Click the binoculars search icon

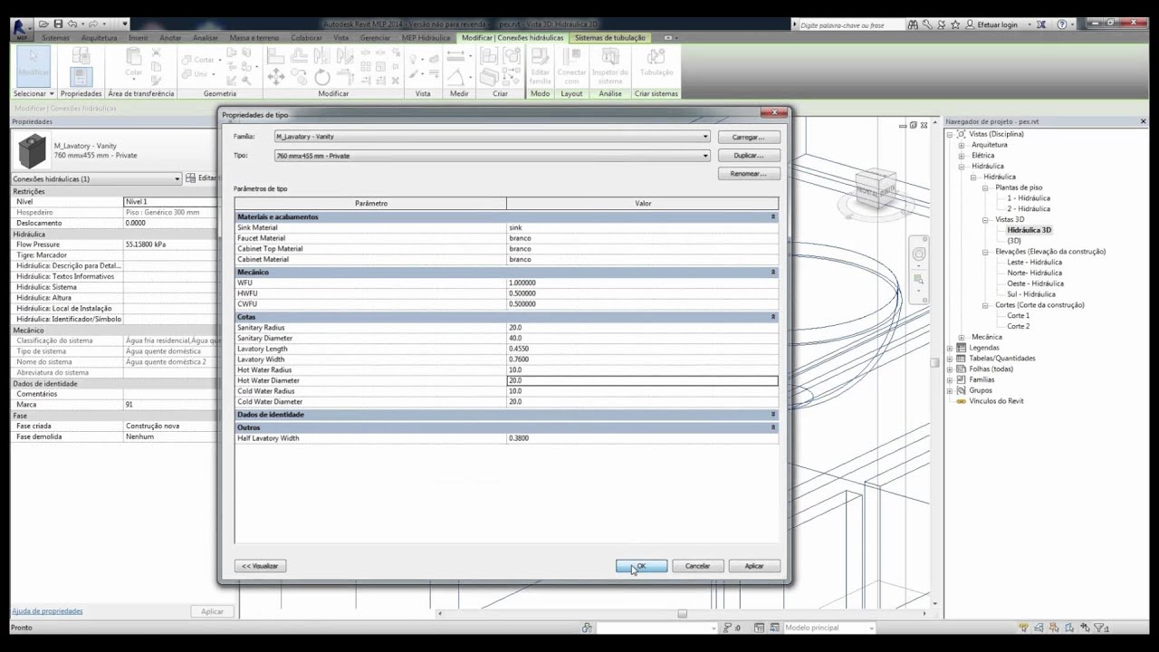point(912,24)
